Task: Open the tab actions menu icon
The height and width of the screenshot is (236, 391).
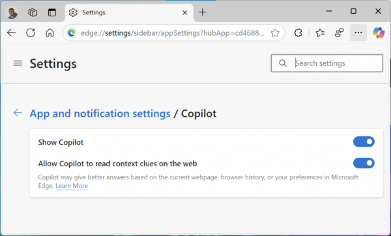Action: click(52, 12)
